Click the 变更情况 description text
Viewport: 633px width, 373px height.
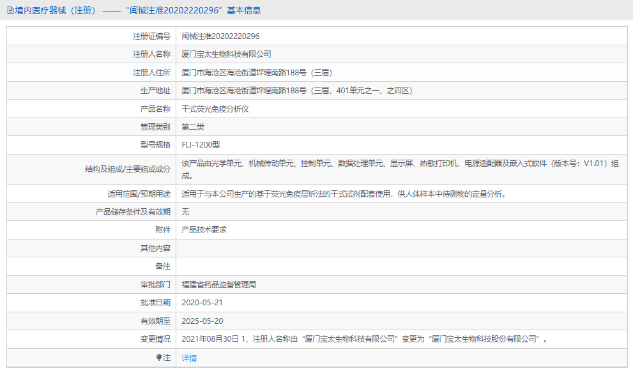click(319, 340)
